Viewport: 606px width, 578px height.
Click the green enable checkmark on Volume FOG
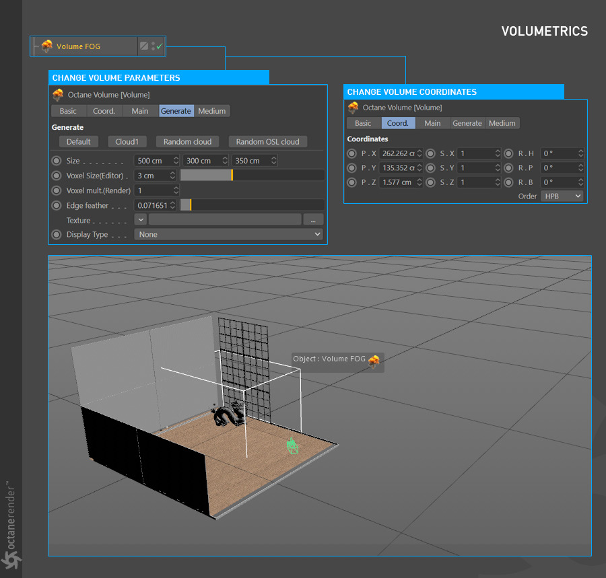point(160,46)
